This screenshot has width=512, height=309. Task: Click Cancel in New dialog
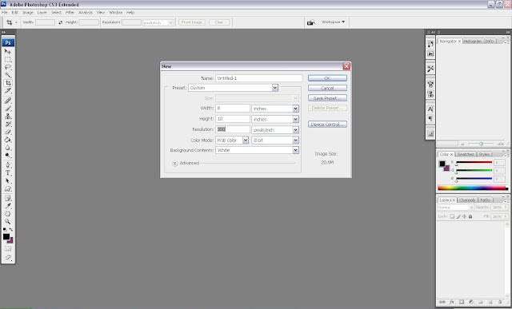tap(327, 88)
